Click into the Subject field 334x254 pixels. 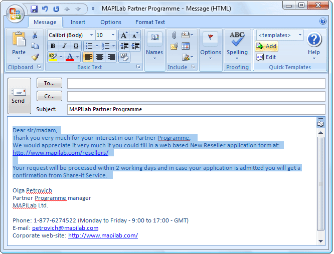(196, 109)
